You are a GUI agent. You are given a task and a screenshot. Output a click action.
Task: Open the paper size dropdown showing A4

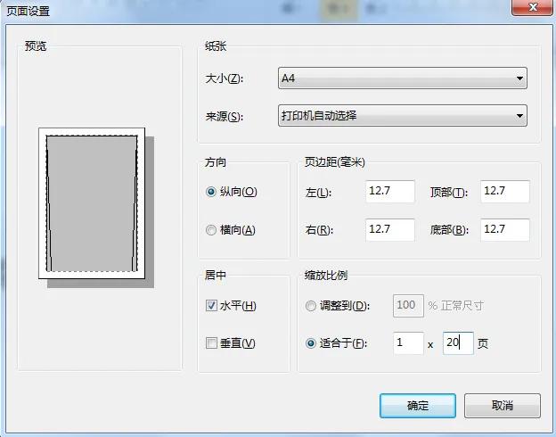pyautogui.click(x=403, y=78)
